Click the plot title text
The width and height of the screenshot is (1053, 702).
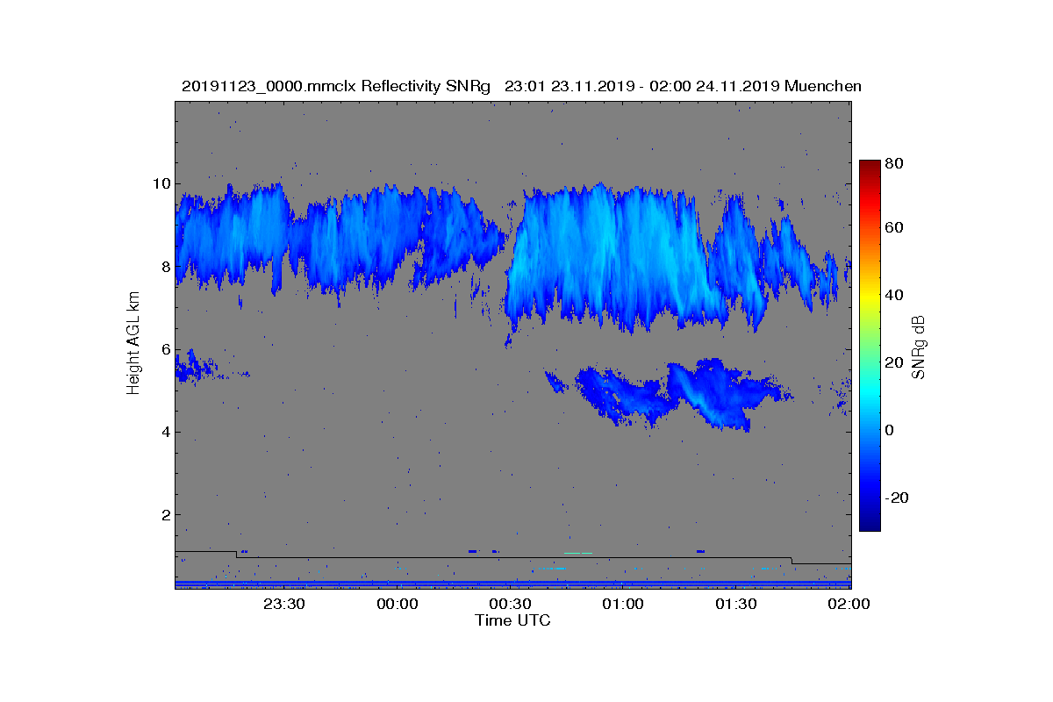click(521, 86)
